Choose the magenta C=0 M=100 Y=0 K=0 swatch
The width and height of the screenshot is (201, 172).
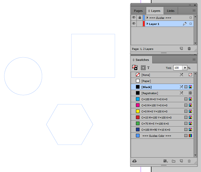pos(162,105)
